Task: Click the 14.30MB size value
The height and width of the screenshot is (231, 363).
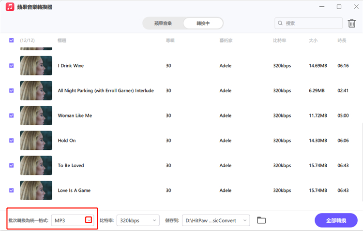Action: [x=318, y=141]
